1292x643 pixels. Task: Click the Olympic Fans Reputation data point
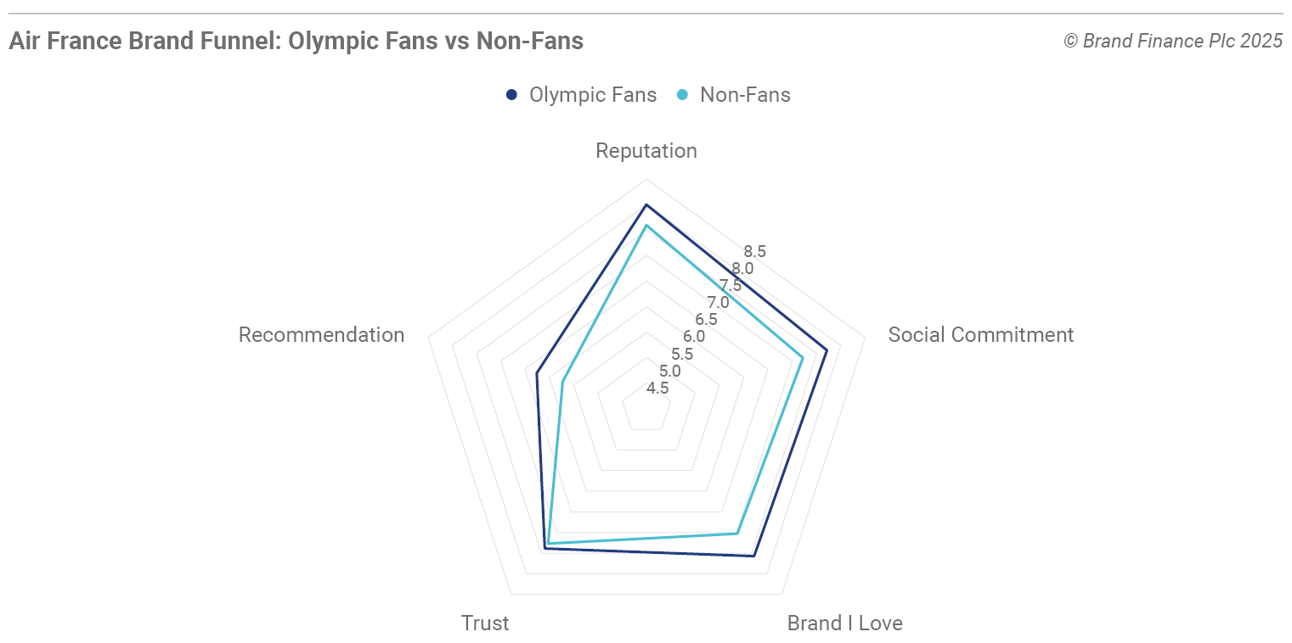(x=646, y=205)
